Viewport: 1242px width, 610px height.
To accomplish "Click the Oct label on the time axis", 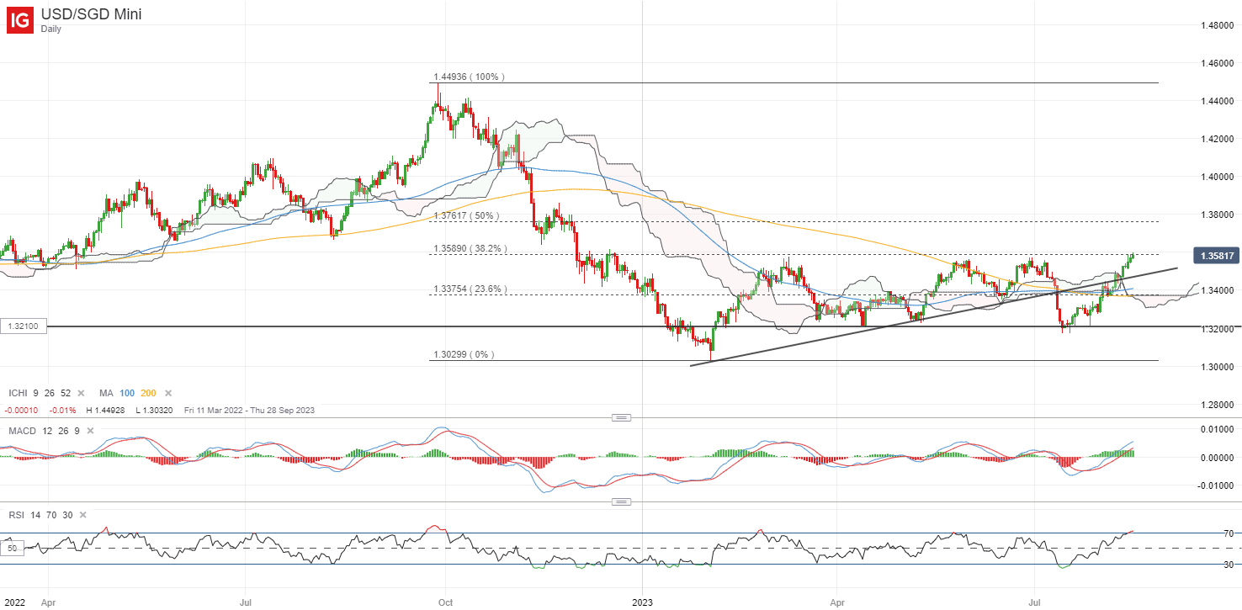I will (446, 603).
